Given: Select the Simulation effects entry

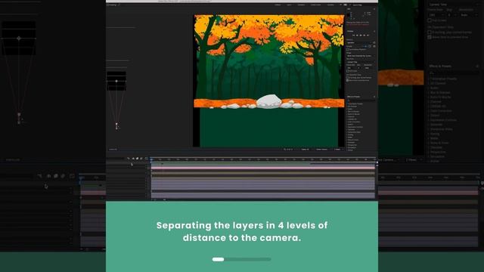Looking at the screenshot, I should [x=352, y=148].
